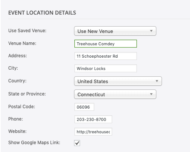Click the "City:" label text
This screenshot has width=190, height=152.
point(13,68)
